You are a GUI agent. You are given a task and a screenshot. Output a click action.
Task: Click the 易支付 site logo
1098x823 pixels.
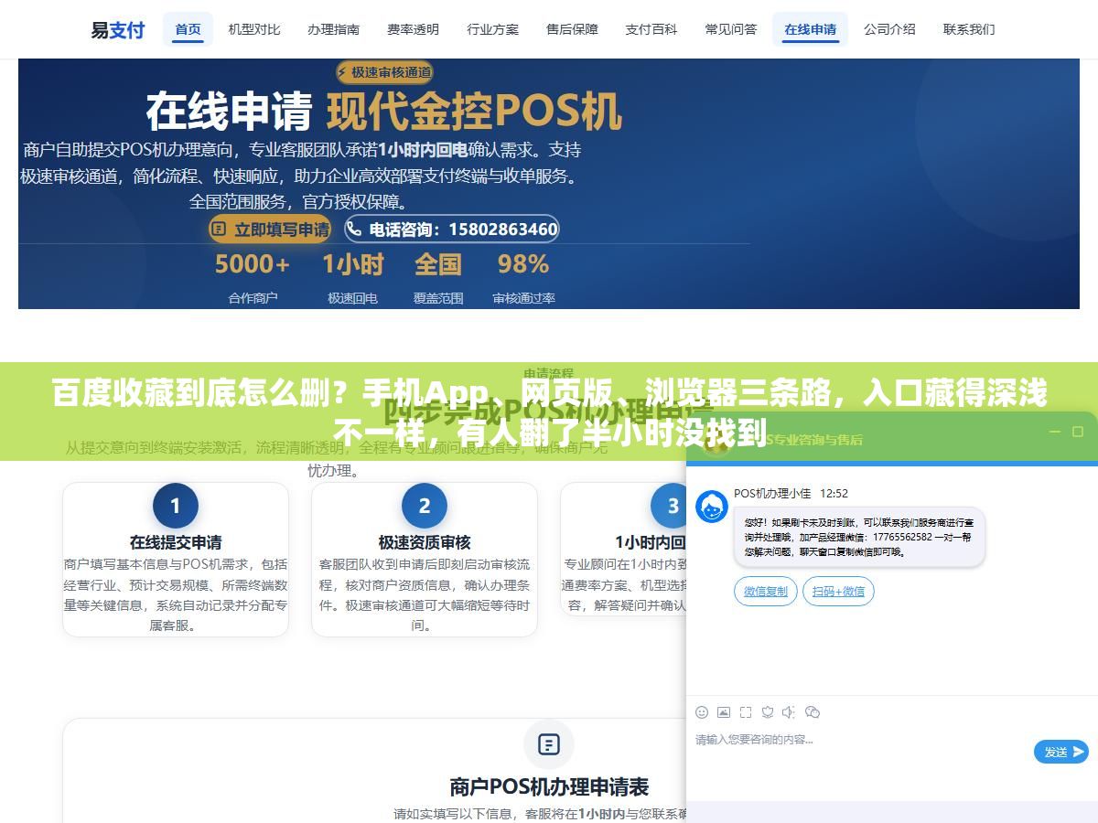pos(117,29)
